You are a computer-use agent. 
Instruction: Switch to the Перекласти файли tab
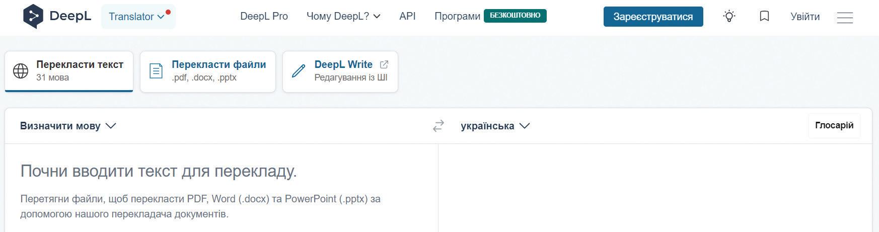tap(208, 71)
